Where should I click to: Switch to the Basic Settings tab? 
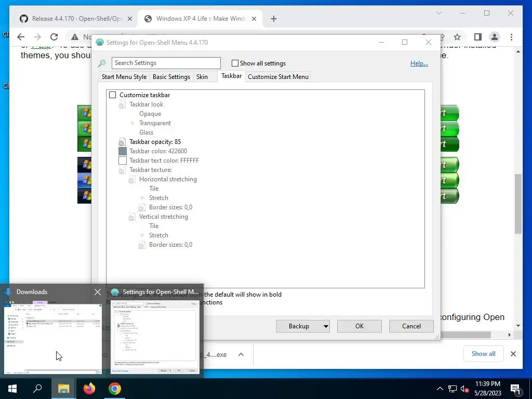171,77
